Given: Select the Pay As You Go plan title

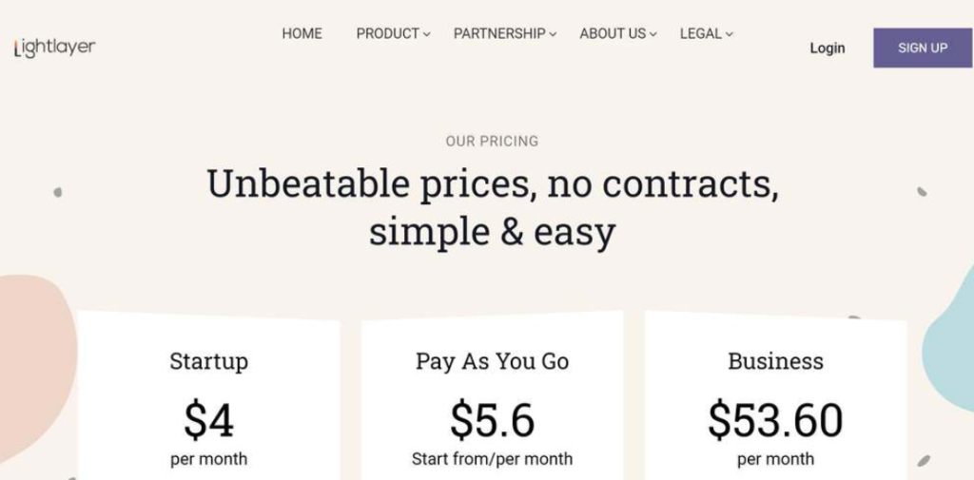Looking at the screenshot, I should pos(492,361).
